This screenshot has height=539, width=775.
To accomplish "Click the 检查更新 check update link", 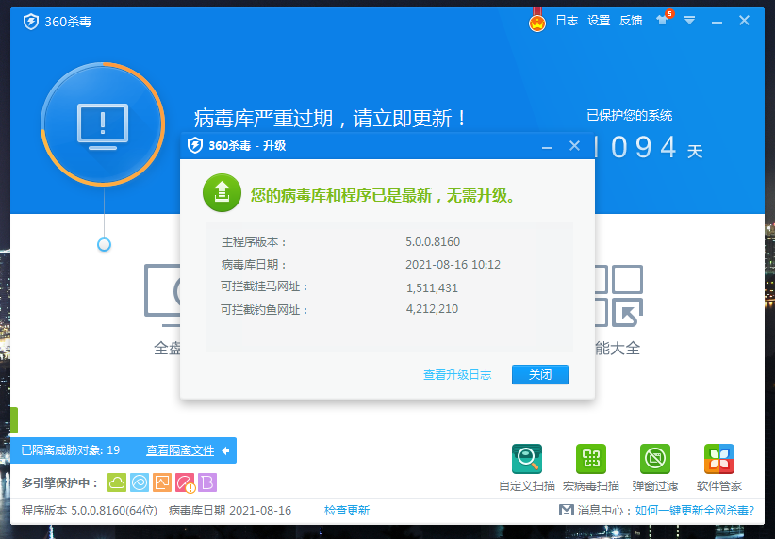I will 346,511.
